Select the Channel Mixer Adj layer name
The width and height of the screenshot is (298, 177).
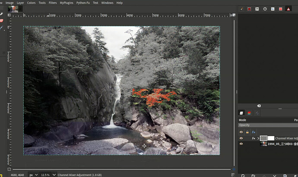point(286,138)
